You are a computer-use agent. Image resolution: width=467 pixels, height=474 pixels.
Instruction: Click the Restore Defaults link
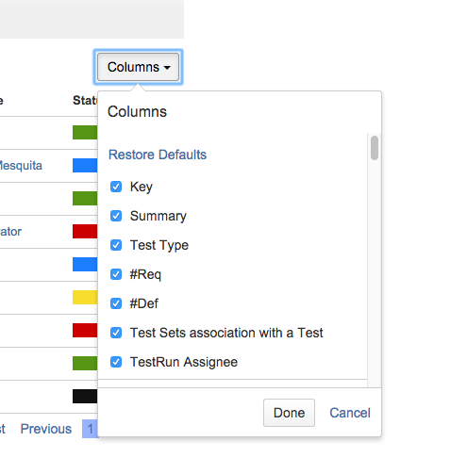[158, 155]
